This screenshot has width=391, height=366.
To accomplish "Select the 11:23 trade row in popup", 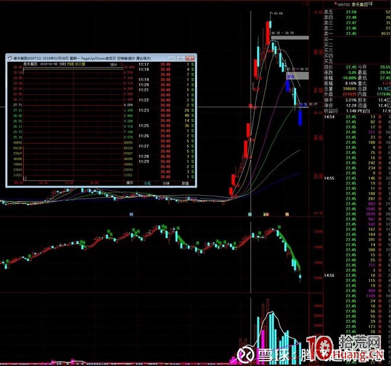I will [x=166, y=110].
